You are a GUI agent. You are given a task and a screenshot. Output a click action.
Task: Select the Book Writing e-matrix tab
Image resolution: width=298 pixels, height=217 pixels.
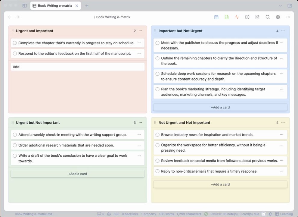[x=55, y=6]
